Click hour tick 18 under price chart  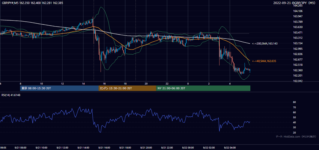(x=125, y=83)
